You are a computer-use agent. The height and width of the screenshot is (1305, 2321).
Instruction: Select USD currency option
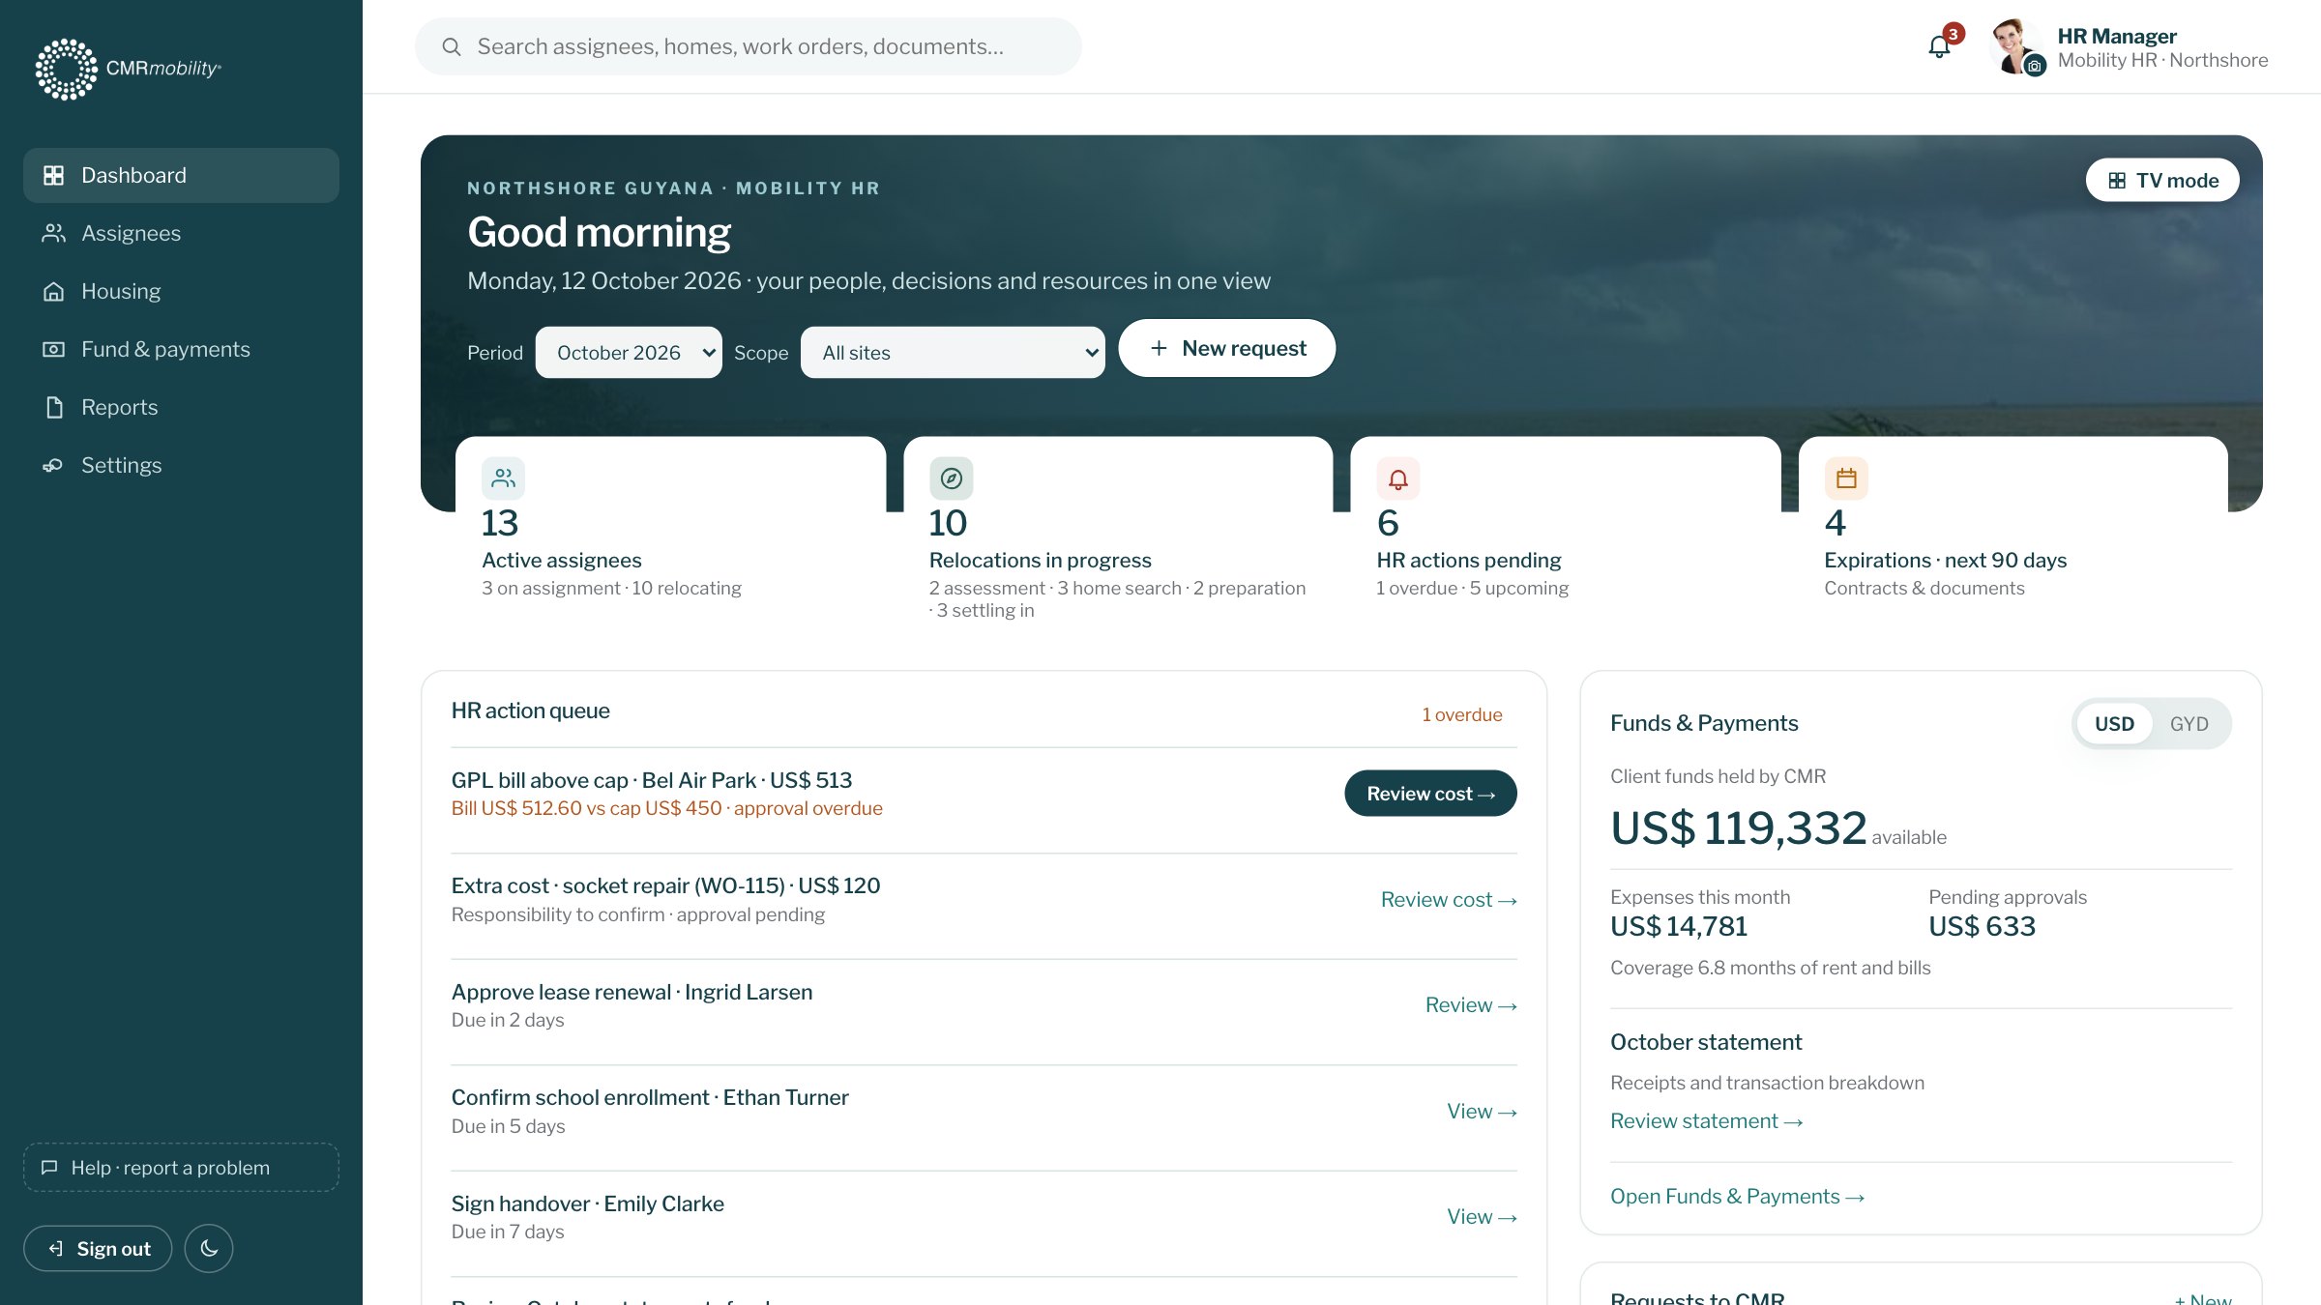pyautogui.click(x=2114, y=724)
